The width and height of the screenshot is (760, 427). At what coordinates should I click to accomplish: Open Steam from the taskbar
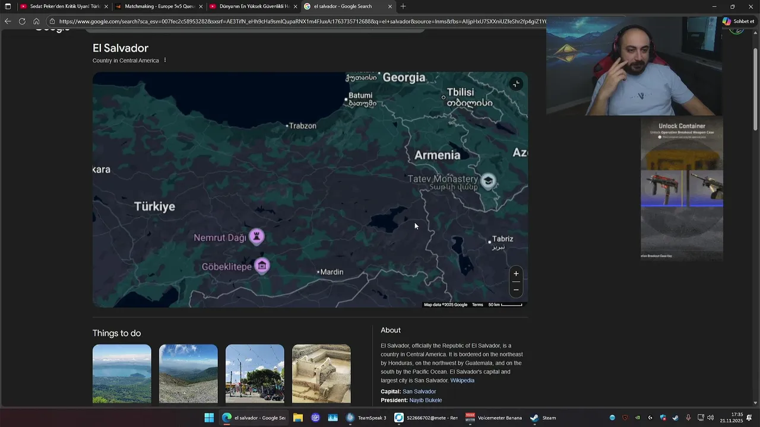point(543,418)
